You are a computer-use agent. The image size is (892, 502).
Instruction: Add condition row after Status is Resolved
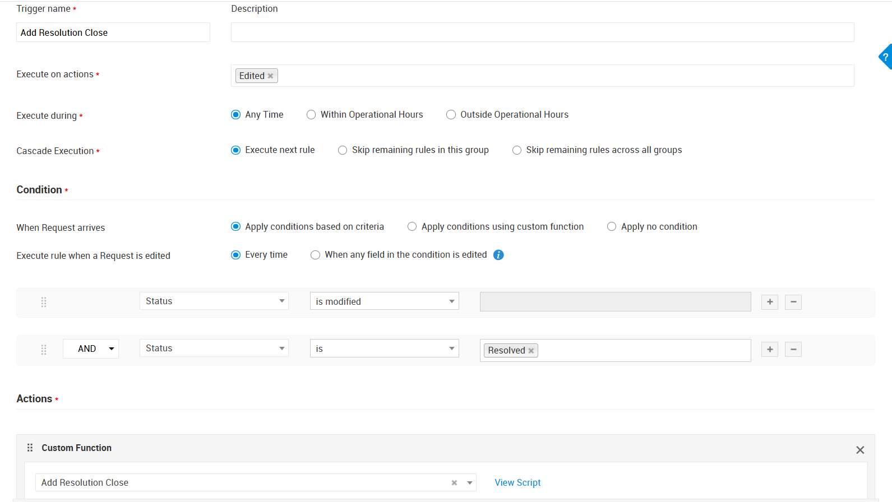[x=770, y=350]
